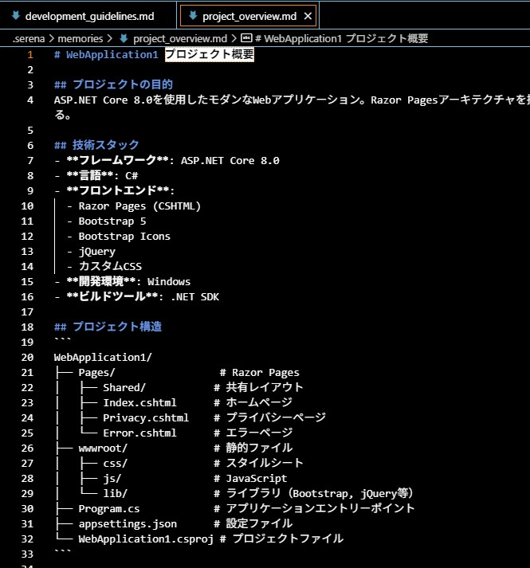Click comment '# Razor Pages' on line 21
This screenshot has height=568, width=530.
[260, 373]
